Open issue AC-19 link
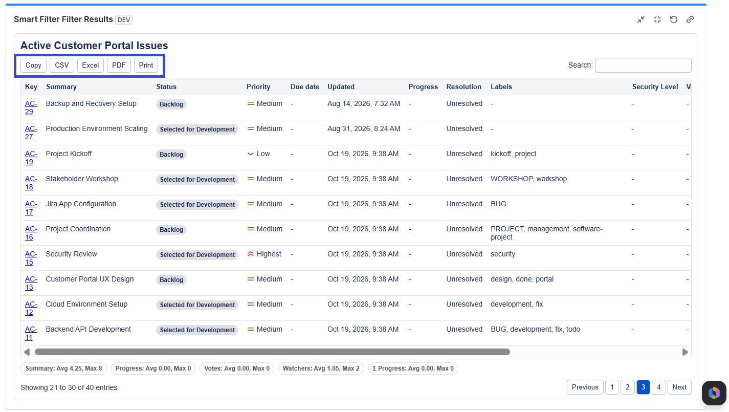This screenshot has width=729, height=412. (x=31, y=158)
